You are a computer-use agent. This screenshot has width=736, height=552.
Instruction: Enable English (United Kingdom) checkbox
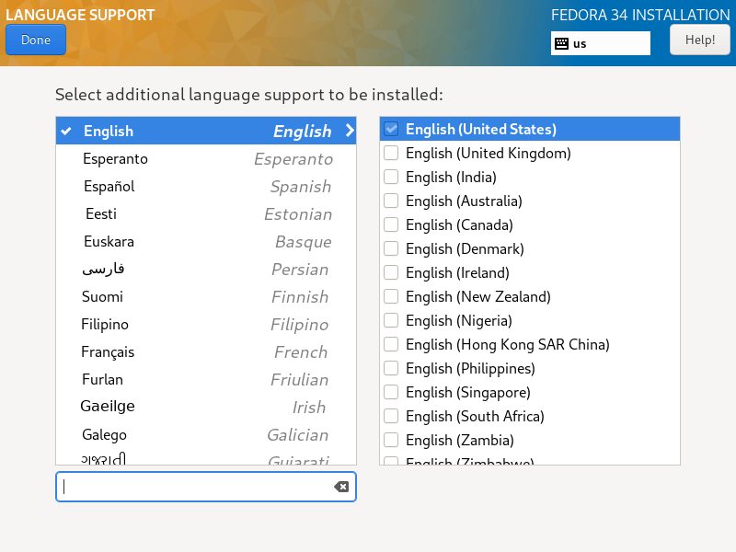(391, 154)
